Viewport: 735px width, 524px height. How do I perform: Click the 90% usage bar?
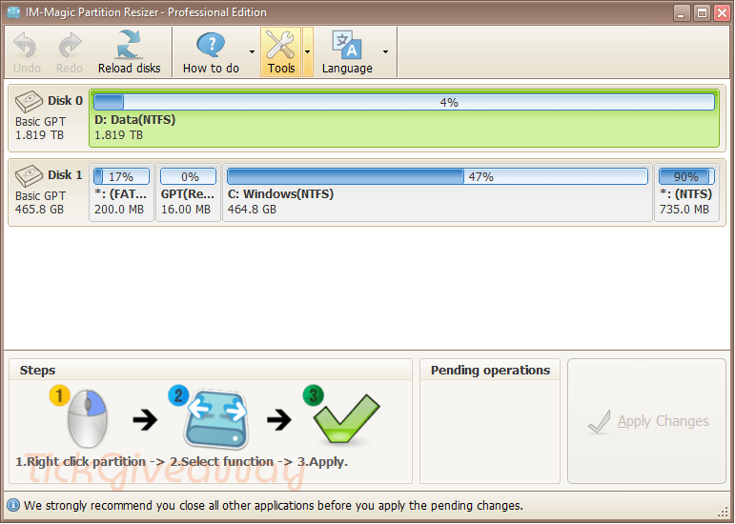[x=686, y=176]
